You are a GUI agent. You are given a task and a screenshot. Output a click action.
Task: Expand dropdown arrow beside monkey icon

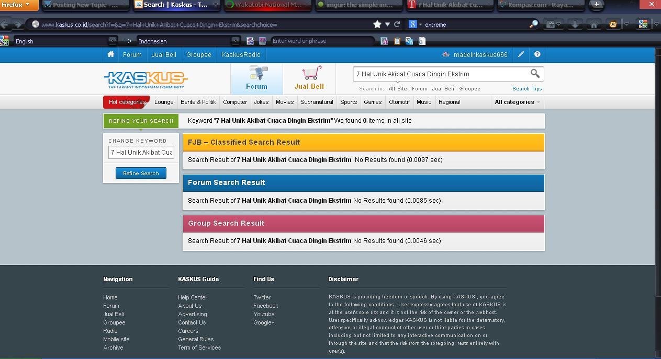coord(626,24)
